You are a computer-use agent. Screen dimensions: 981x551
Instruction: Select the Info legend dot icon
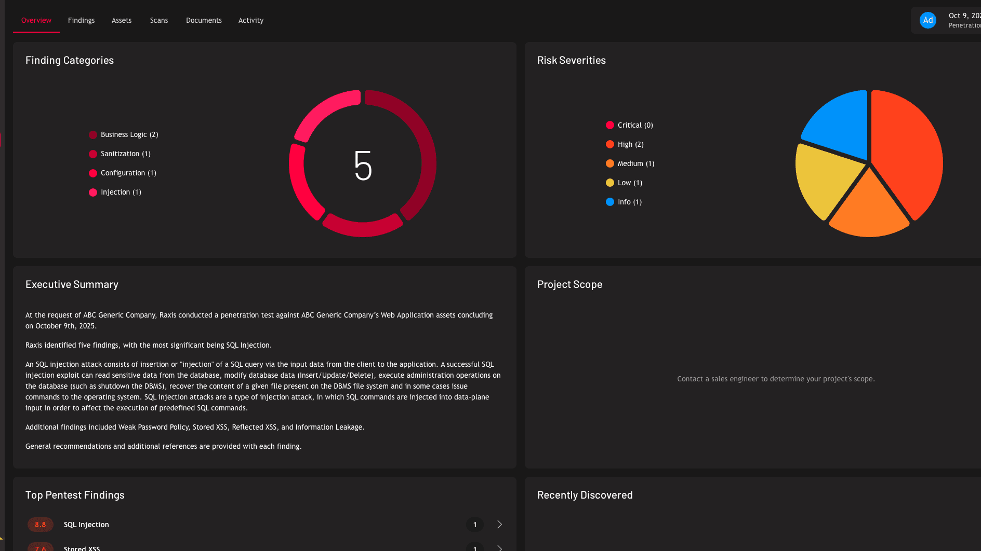coord(609,202)
